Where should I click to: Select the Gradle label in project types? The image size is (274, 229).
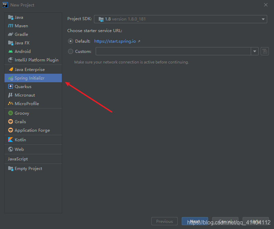pyautogui.click(x=21, y=34)
